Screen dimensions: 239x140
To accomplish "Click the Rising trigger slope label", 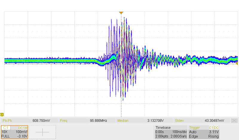I will pos(213,136).
